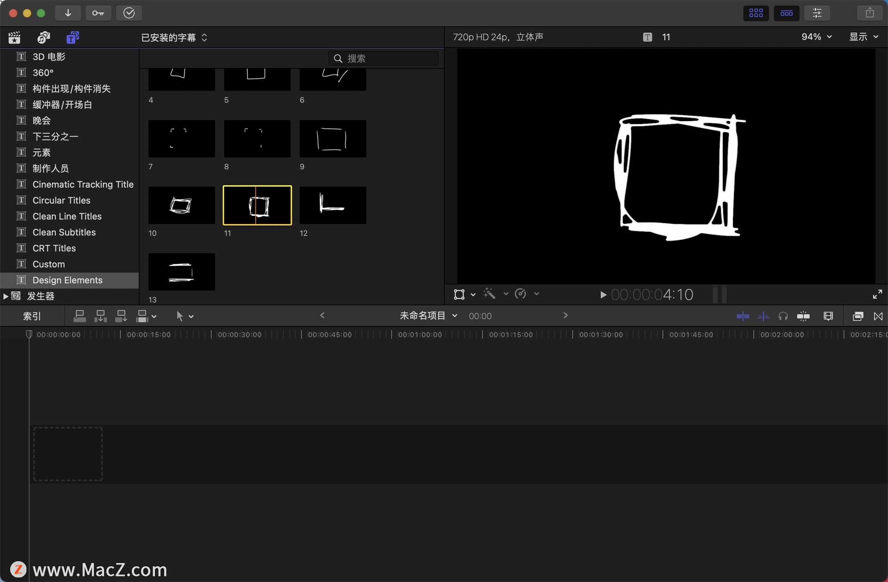888x582 pixels.
Task: Toggle audio skimming button
Action: point(763,316)
